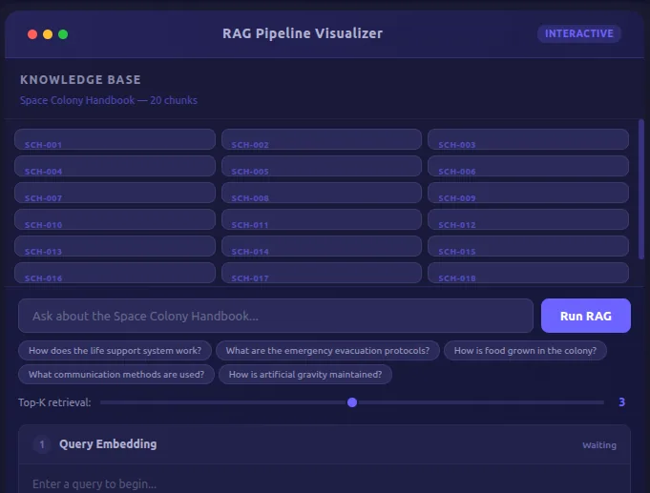
Task: Click chunk SCH-005
Action: click(x=322, y=166)
